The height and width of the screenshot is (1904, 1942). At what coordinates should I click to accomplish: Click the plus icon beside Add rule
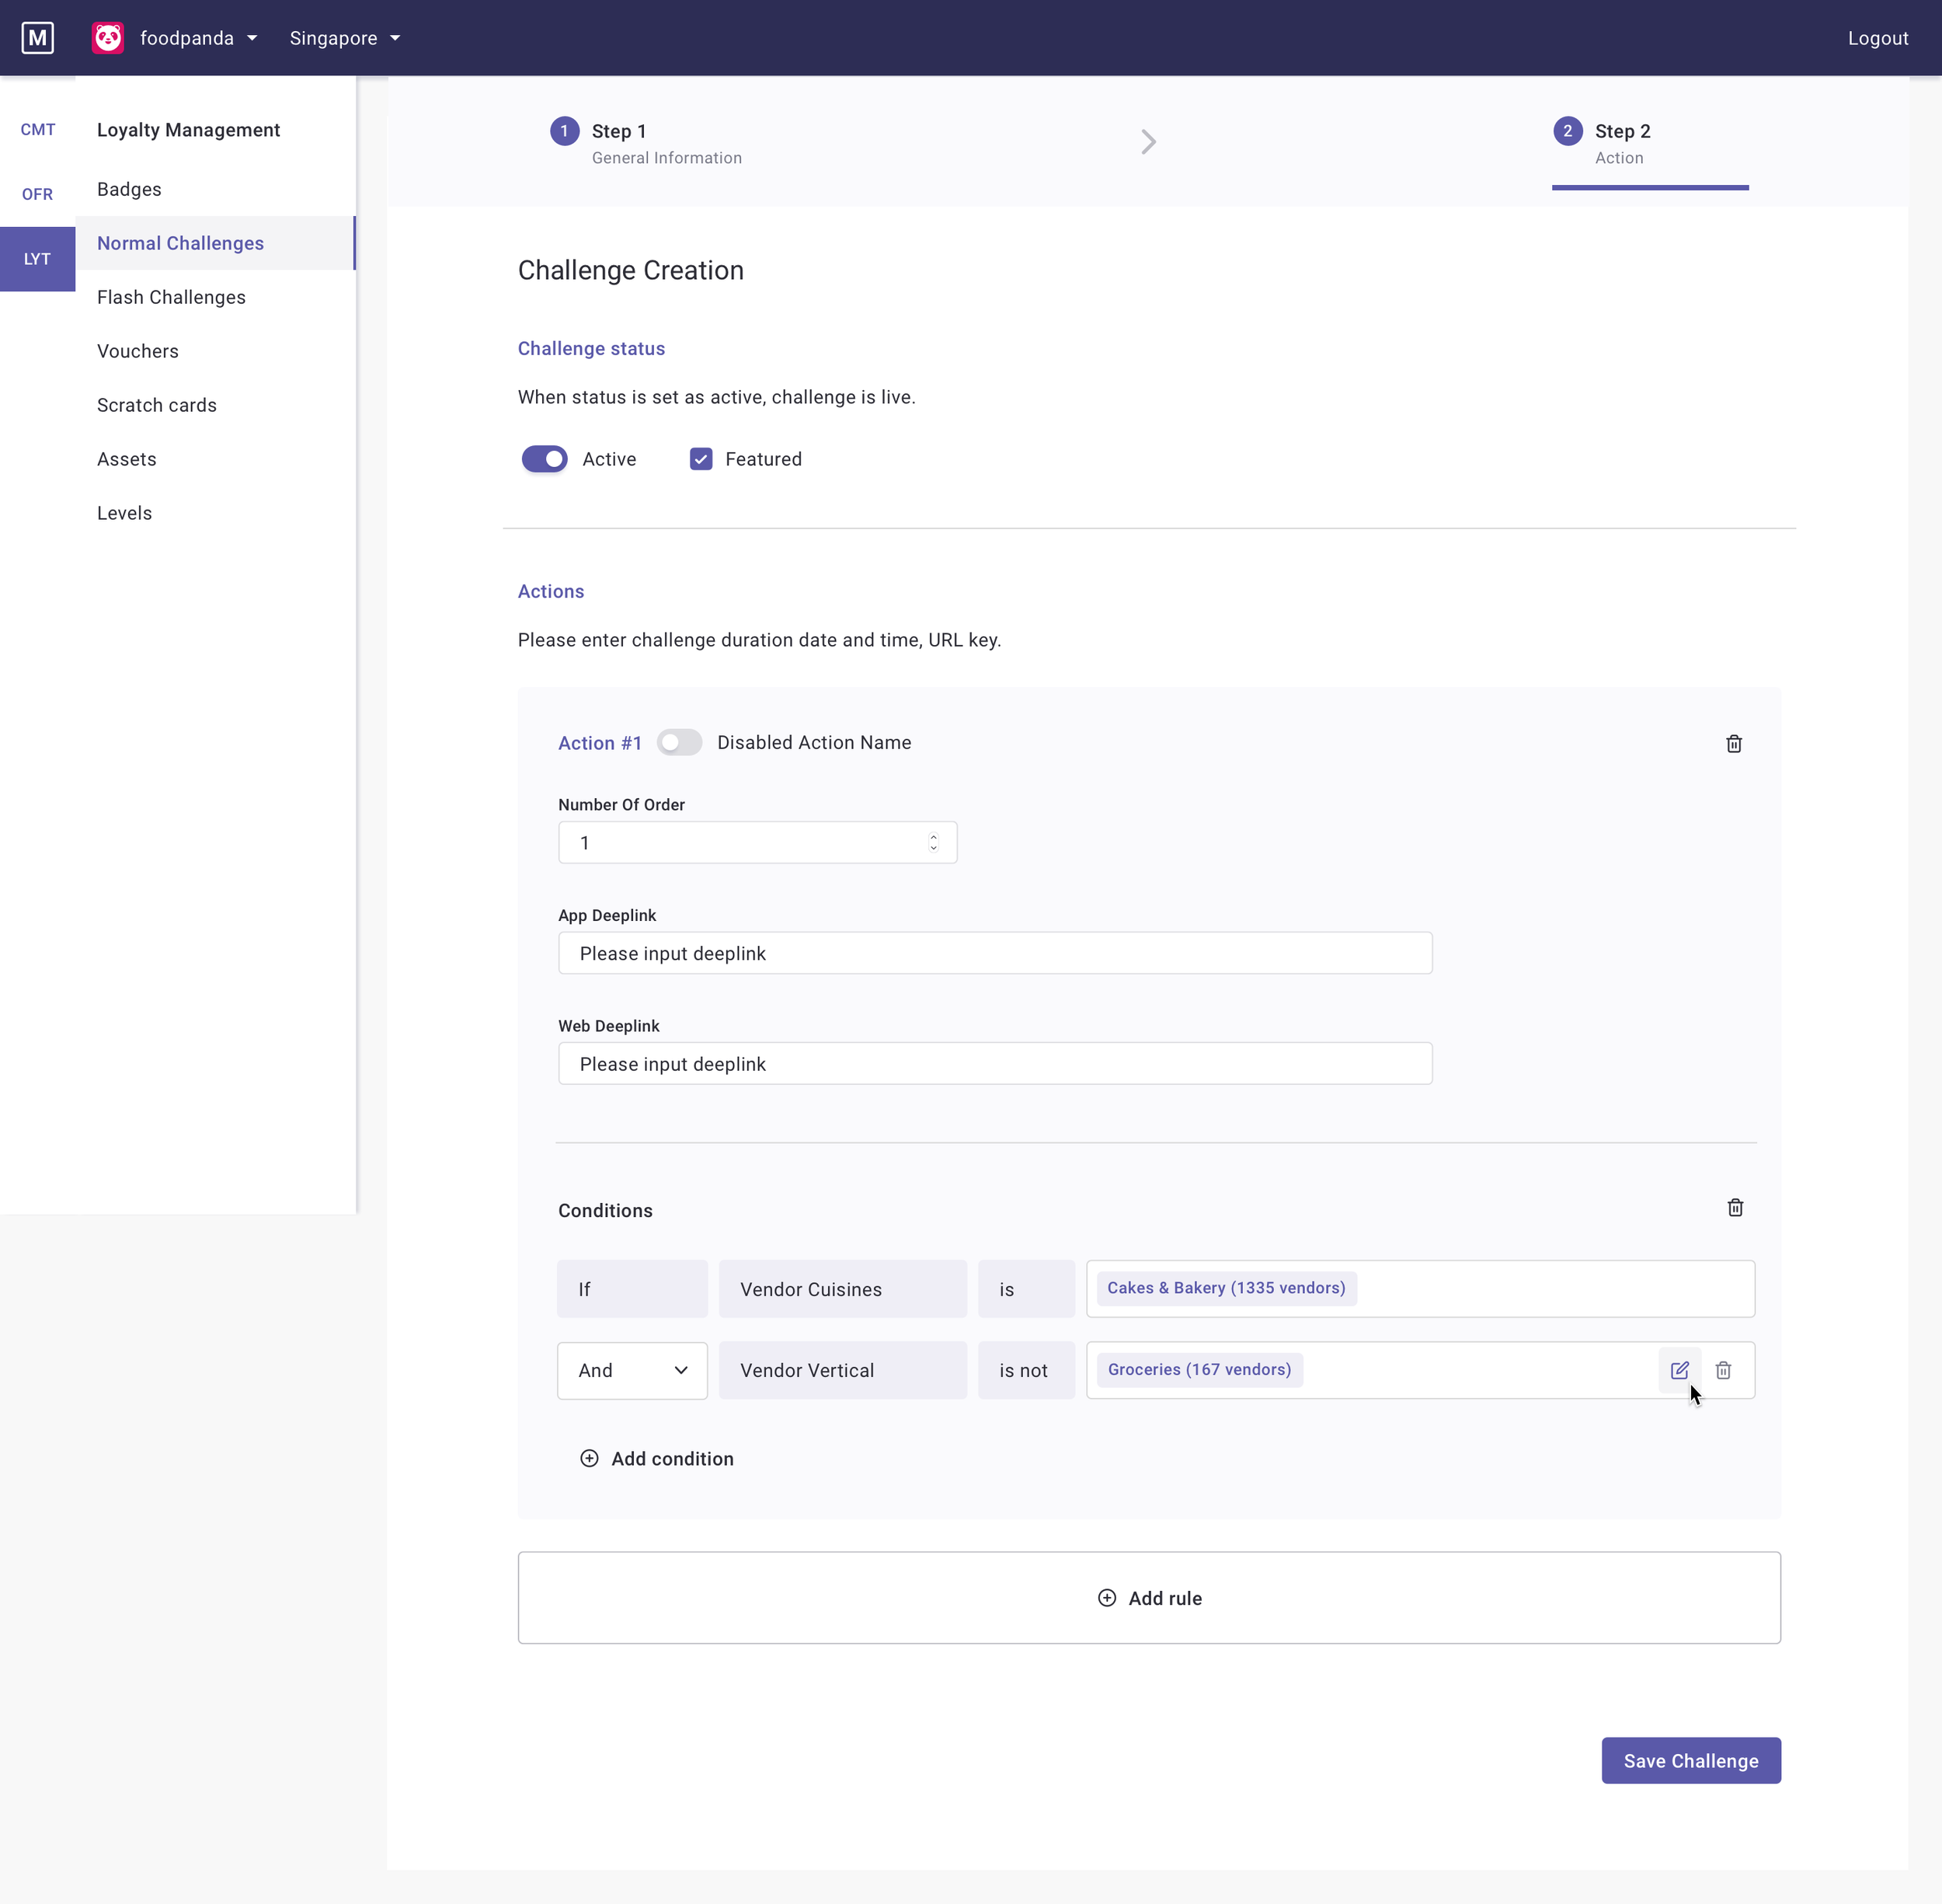click(1106, 1598)
